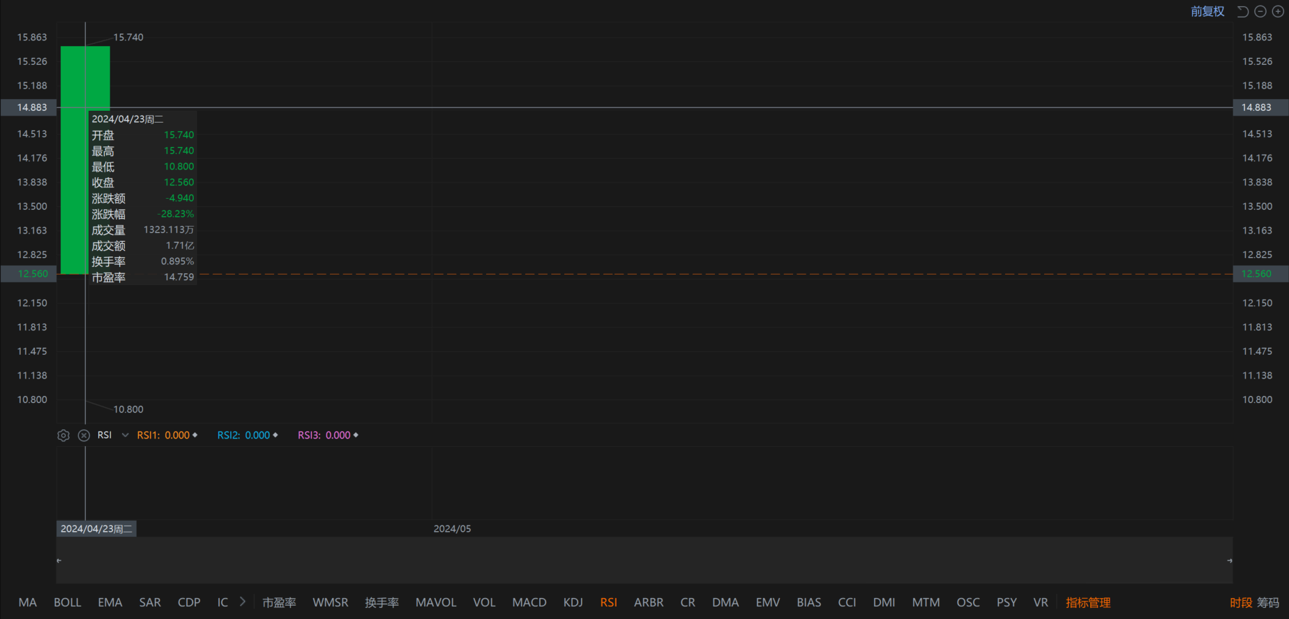Click the left-axis 14.883 crosshair price label

pyautogui.click(x=29, y=107)
